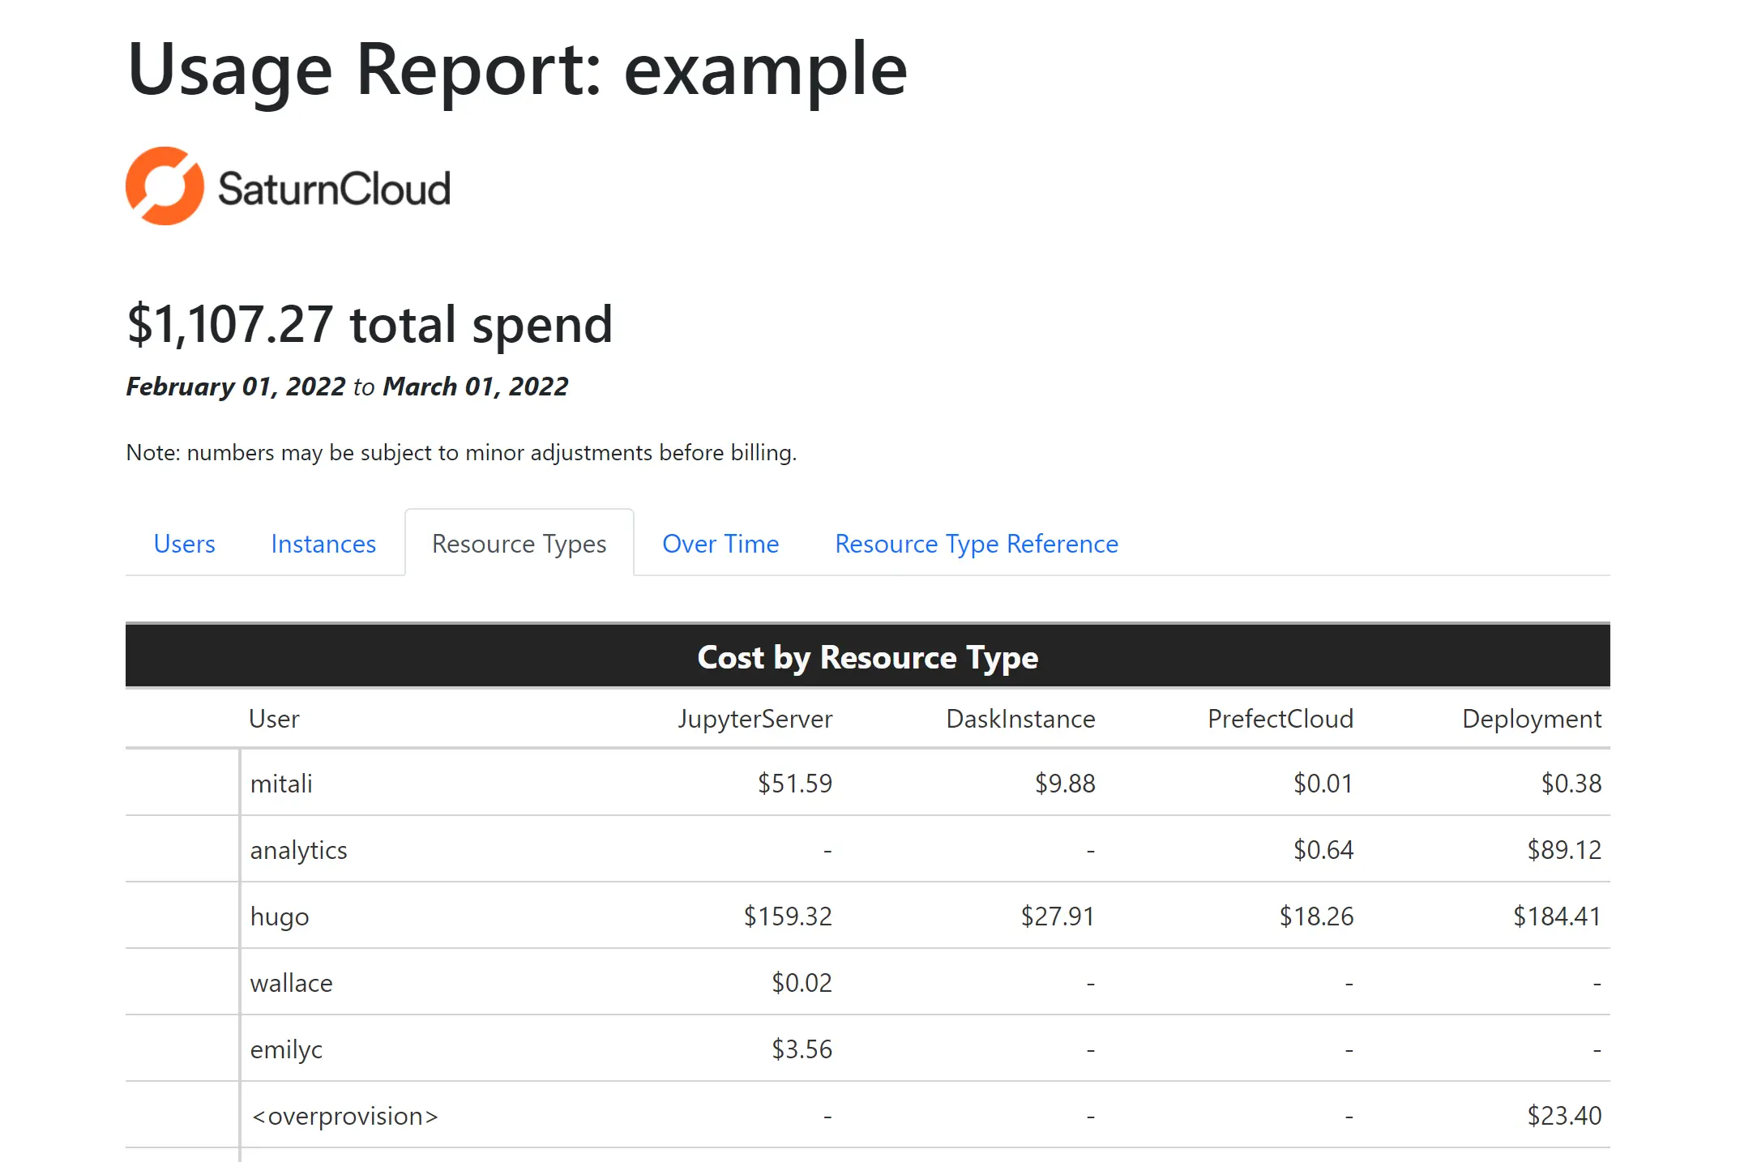The width and height of the screenshot is (1740, 1162).
Task: Click the analytics user row
Action: pos(298,849)
